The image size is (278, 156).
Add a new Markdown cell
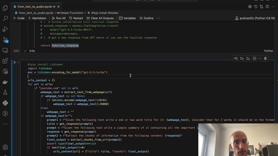point(37,18)
